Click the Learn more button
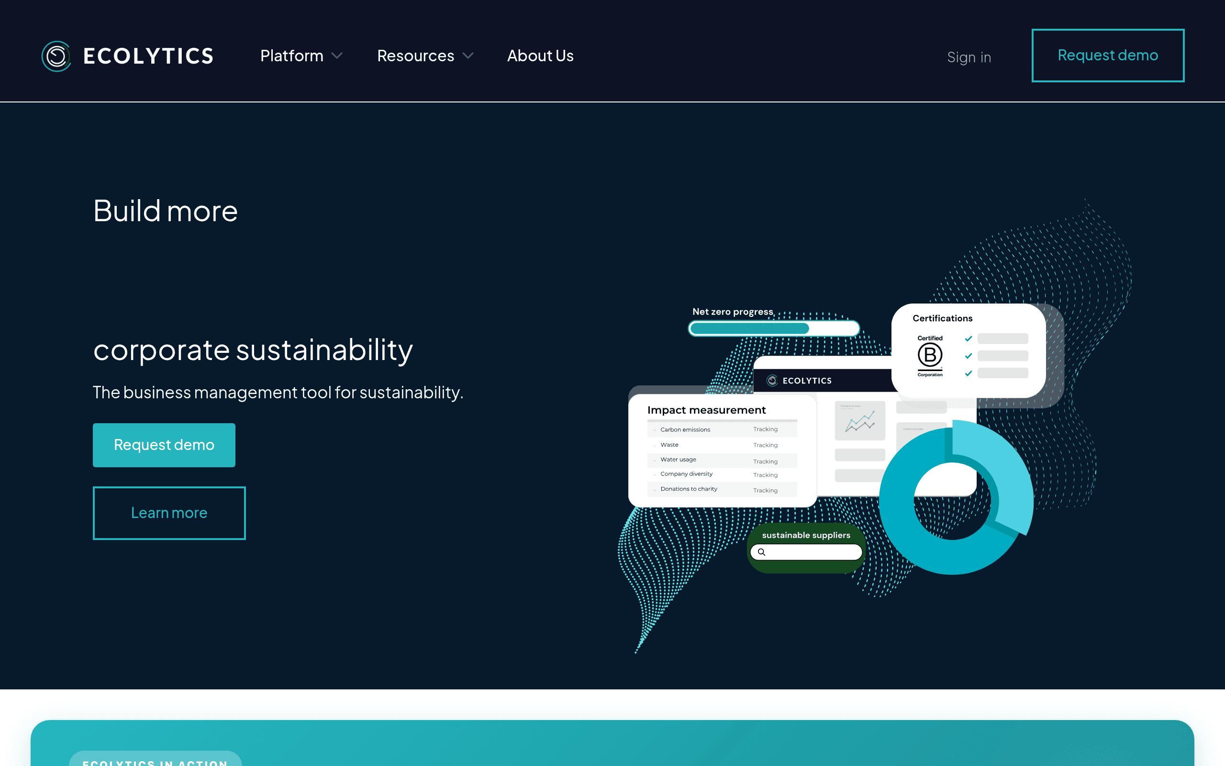The height and width of the screenshot is (766, 1225). point(169,513)
